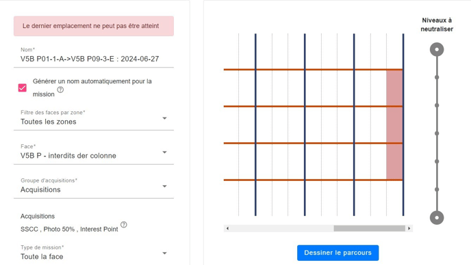Image resolution: width=471 pixels, height=265 pixels.
Task: Select top handle of Niveaux à neutraliser slider
Action: pyautogui.click(x=437, y=49)
